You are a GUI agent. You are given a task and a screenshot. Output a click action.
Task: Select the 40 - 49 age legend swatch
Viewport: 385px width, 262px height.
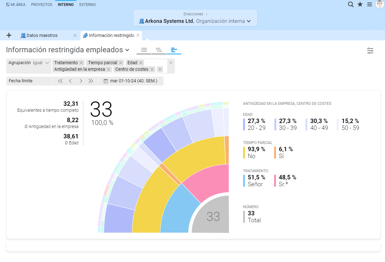click(x=306, y=124)
